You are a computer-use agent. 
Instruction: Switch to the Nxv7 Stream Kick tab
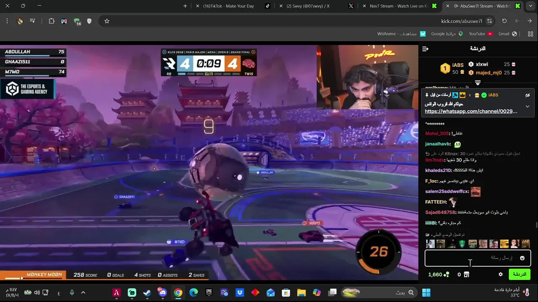click(398, 6)
